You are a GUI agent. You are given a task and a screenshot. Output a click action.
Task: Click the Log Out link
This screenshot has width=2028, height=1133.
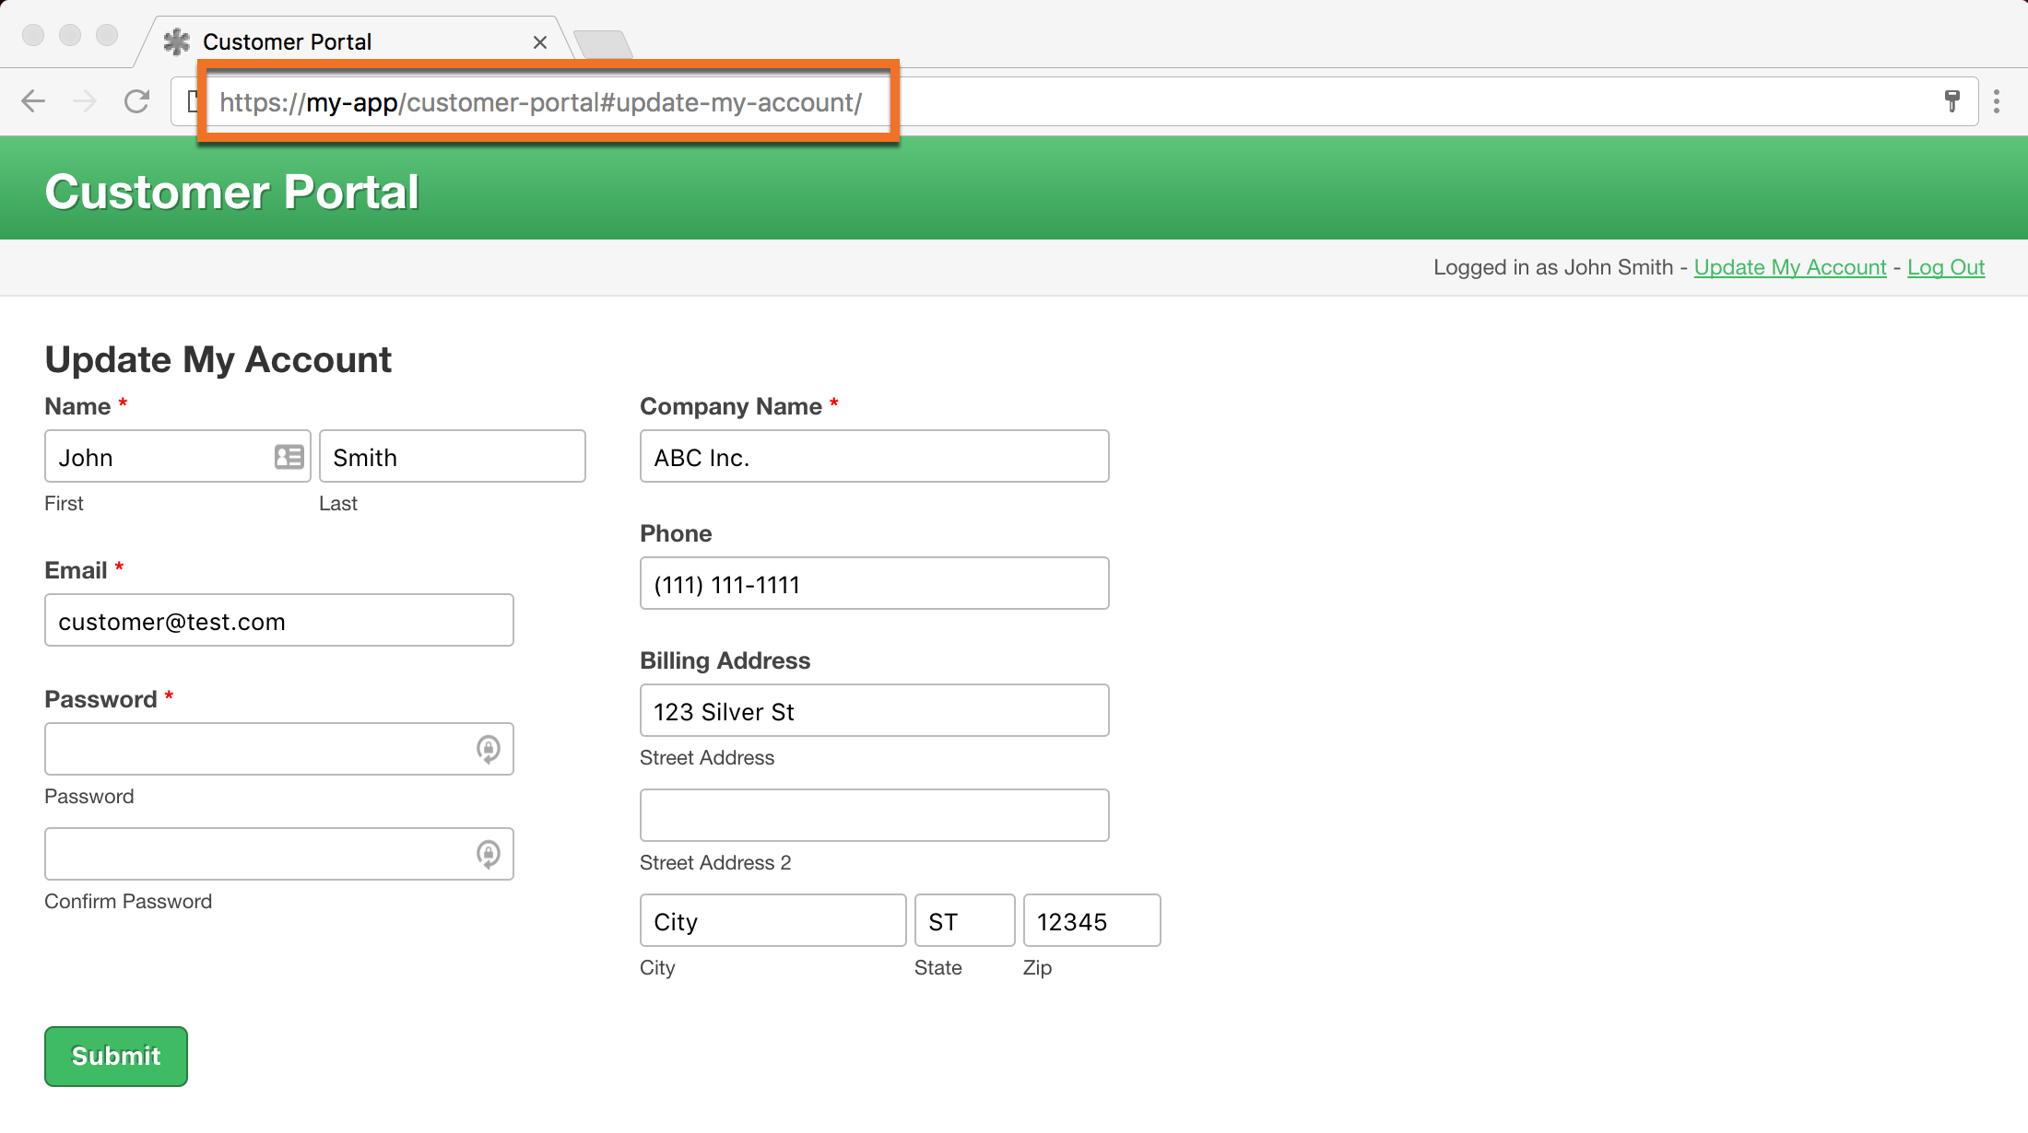pyautogui.click(x=1945, y=267)
